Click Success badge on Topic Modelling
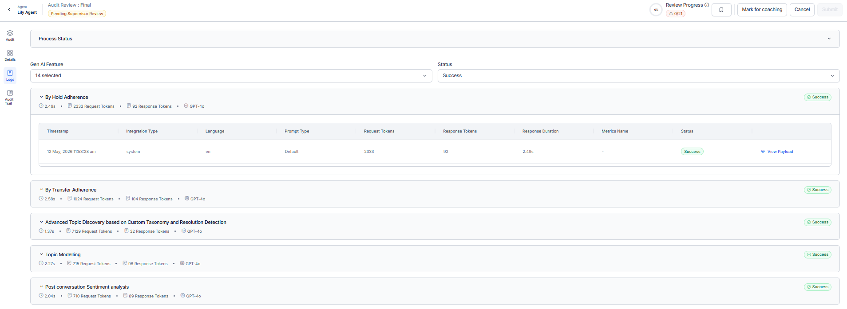 817,254
